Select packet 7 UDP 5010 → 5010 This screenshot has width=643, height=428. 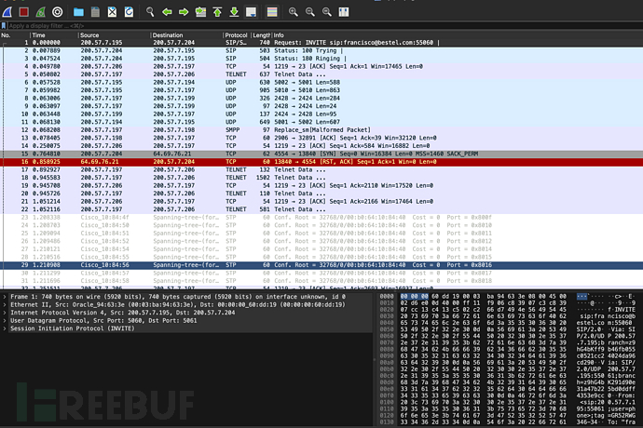tap(321, 90)
